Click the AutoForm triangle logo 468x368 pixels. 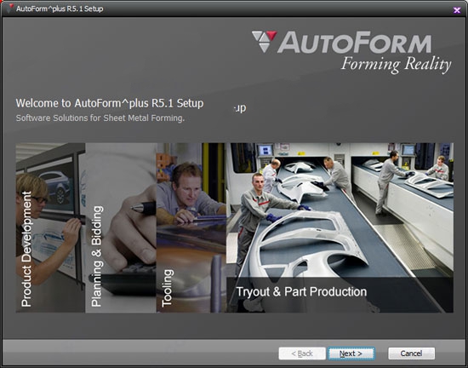pos(264,41)
